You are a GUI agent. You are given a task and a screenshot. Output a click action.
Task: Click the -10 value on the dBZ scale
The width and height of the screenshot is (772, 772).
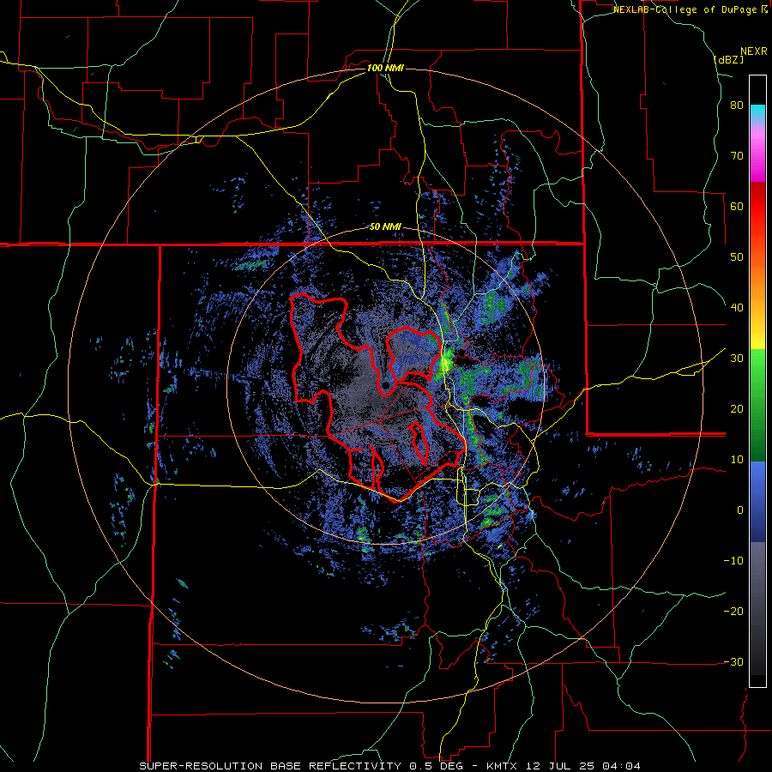click(x=733, y=561)
